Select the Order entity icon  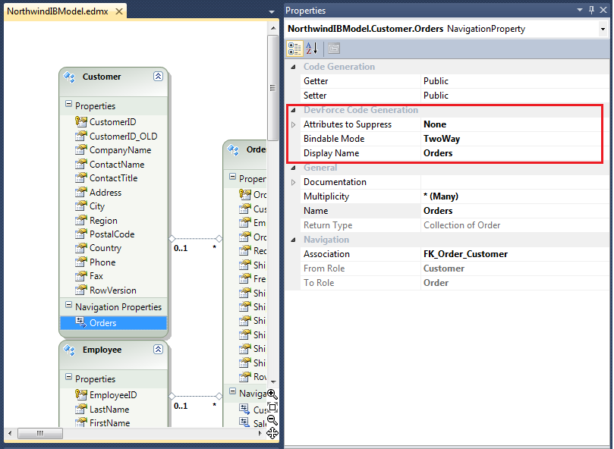[x=234, y=150]
